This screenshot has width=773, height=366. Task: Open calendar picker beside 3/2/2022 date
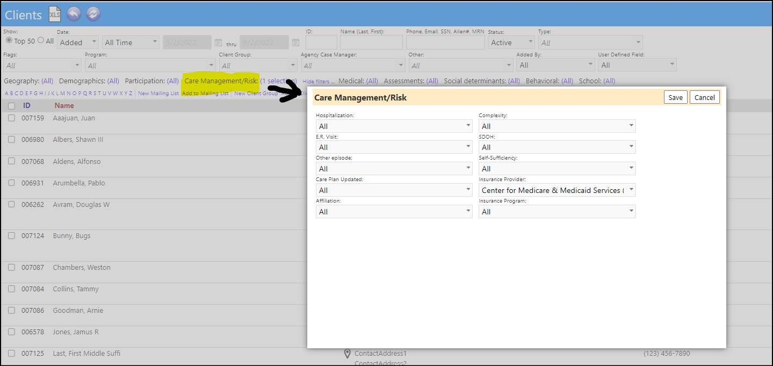218,42
